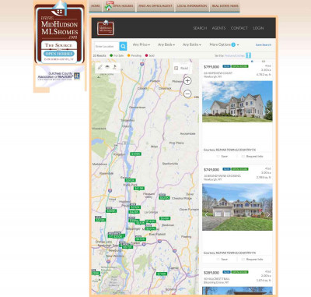This screenshot has height=297, width=311.
Task: Toggle the For Sale status filter
Action: click(x=117, y=55)
